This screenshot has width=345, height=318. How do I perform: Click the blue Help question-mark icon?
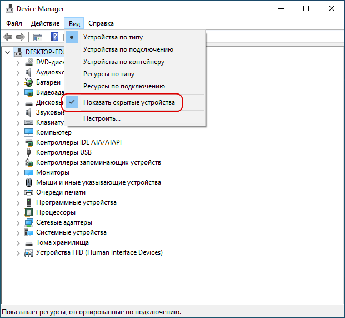tap(54, 37)
